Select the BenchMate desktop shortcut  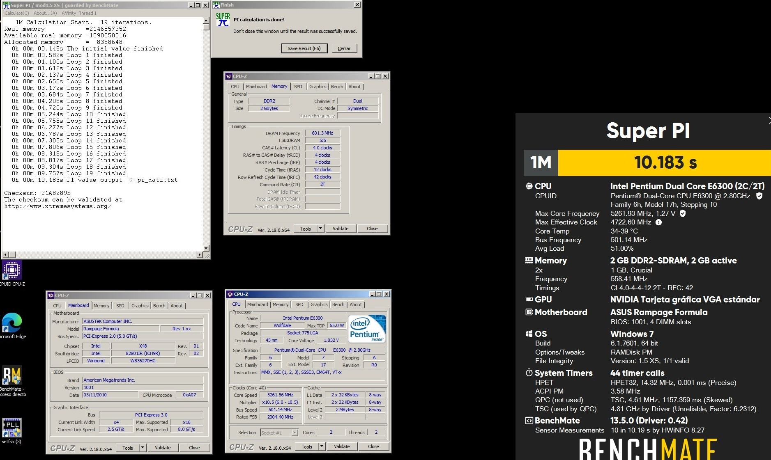[12, 382]
